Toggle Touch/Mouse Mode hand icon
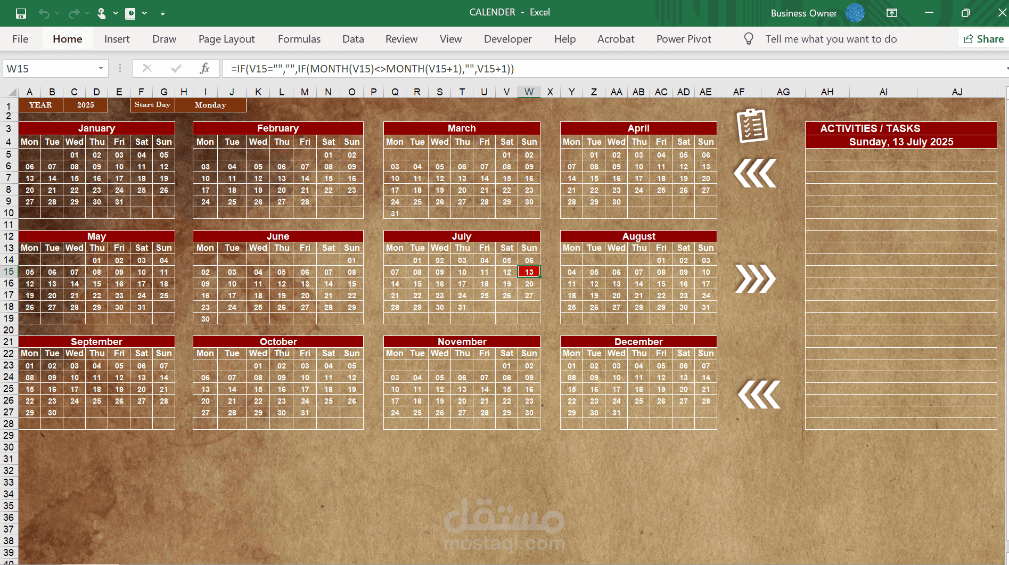Image resolution: width=1009 pixels, height=565 pixels. click(x=101, y=13)
